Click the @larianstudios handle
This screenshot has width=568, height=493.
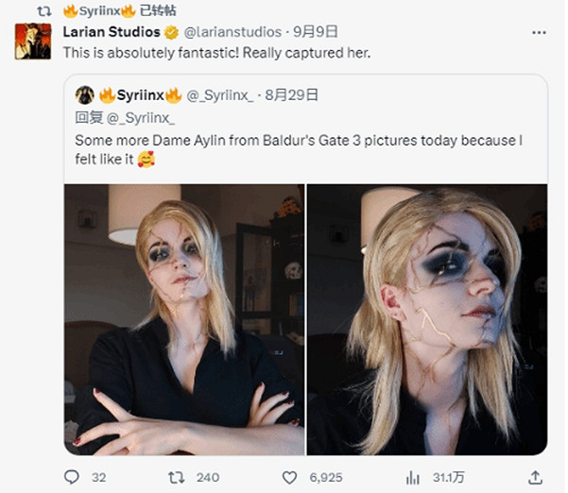click(227, 33)
